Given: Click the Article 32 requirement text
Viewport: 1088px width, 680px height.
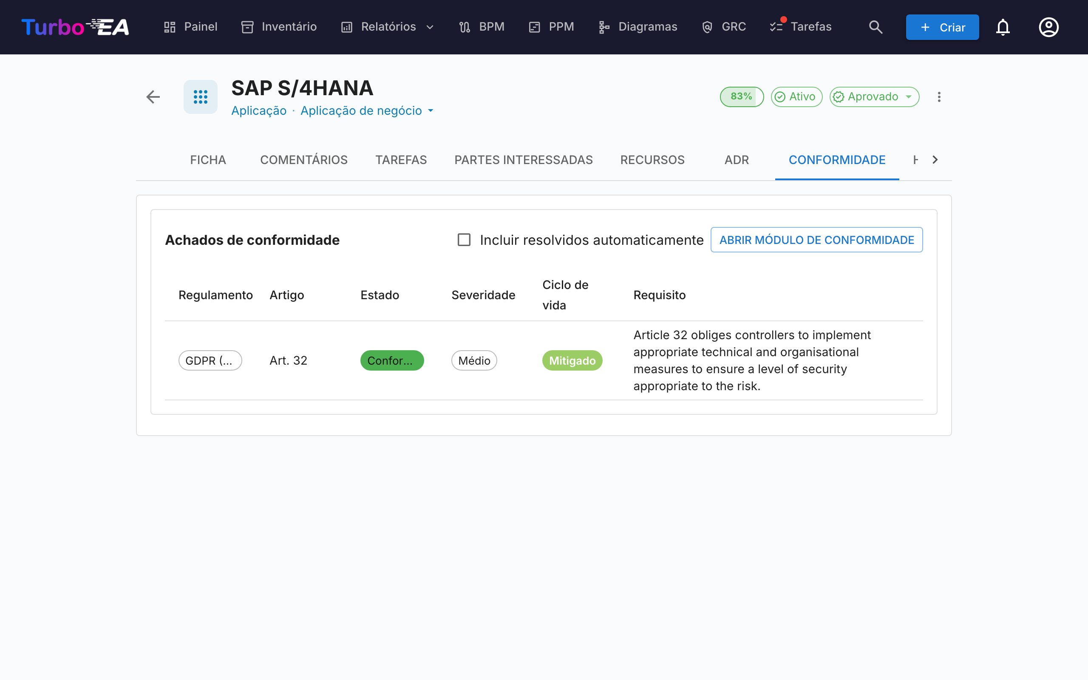Looking at the screenshot, I should point(752,360).
